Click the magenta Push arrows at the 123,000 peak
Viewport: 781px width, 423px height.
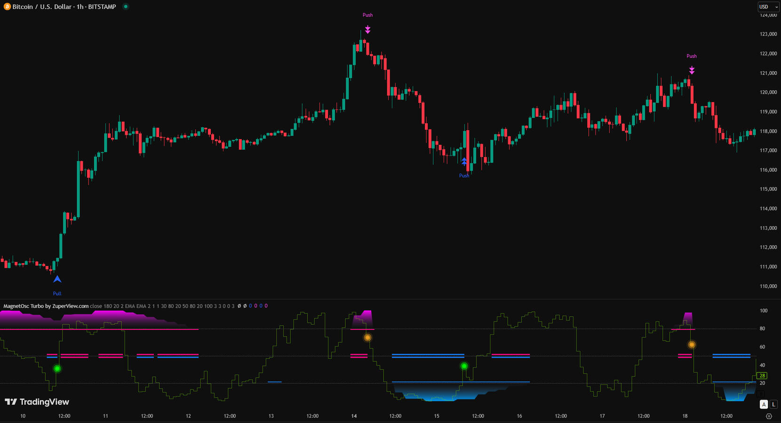(367, 30)
